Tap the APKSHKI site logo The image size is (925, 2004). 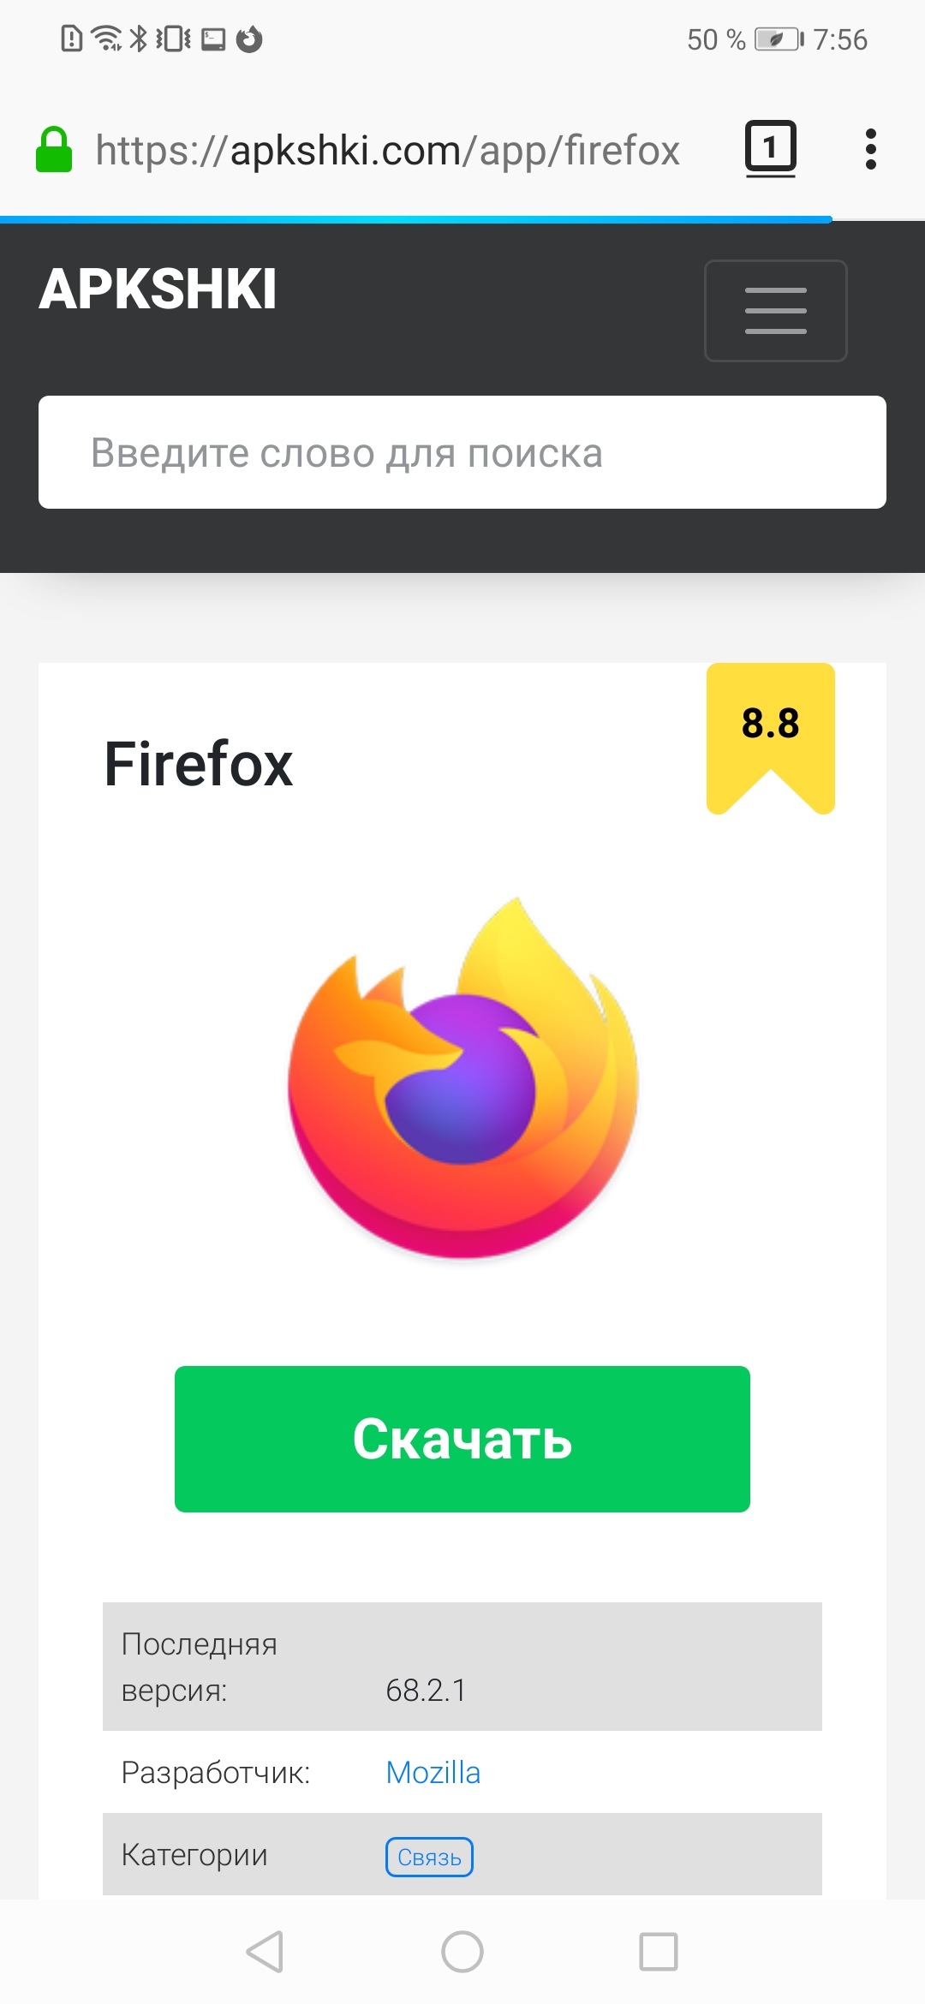click(158, 289)
